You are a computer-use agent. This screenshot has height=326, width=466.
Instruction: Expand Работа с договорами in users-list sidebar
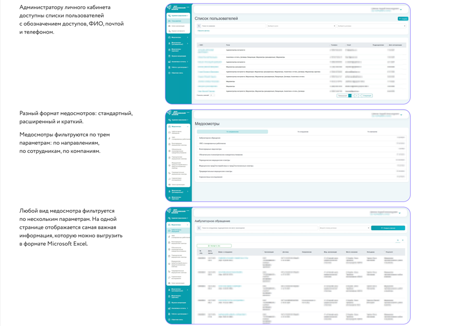[x=187, y=67]
